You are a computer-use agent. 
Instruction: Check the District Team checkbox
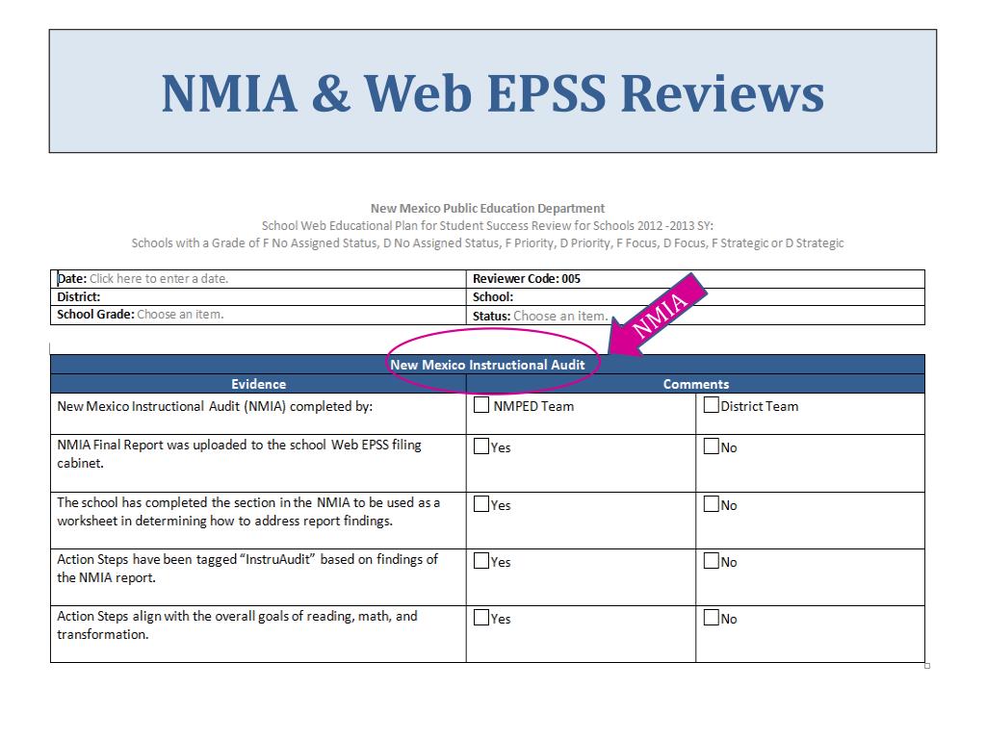(712, 405)
